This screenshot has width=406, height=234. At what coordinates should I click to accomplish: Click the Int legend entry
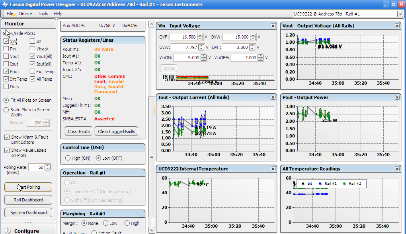tap(307, 183)
